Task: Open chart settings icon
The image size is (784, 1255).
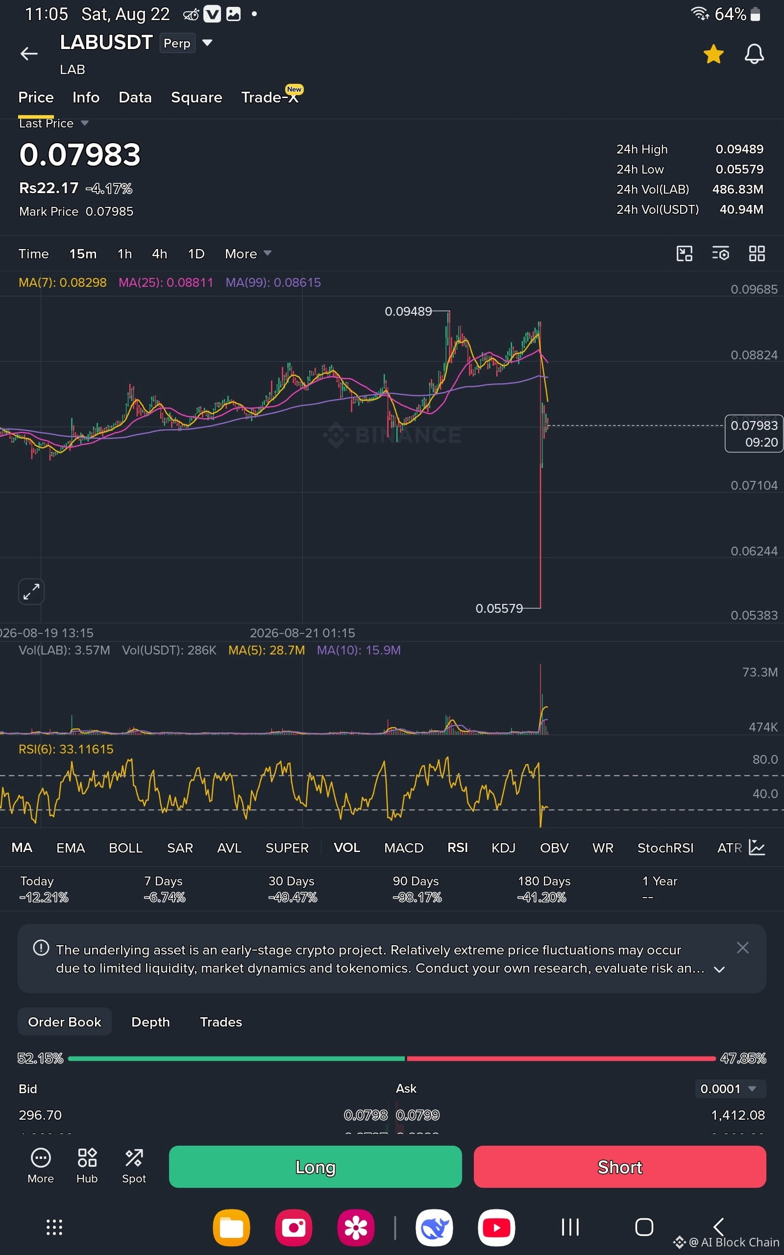Action: point(721,253)
